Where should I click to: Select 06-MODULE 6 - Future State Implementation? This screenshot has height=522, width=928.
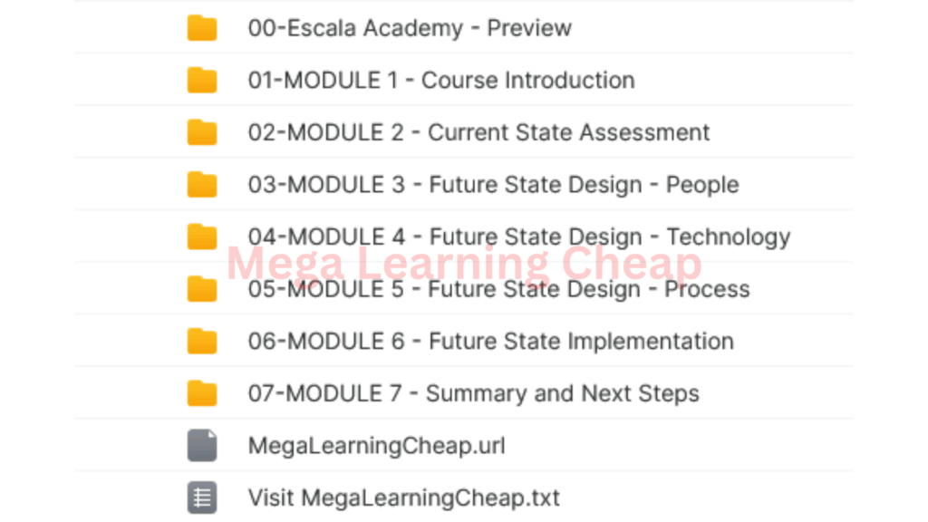490,342
